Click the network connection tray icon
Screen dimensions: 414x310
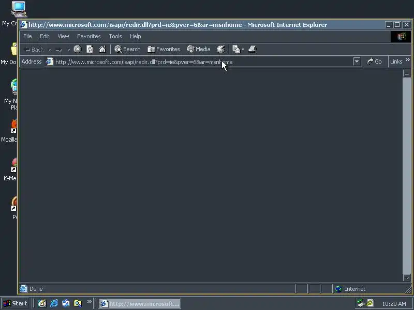click(360, 303)
